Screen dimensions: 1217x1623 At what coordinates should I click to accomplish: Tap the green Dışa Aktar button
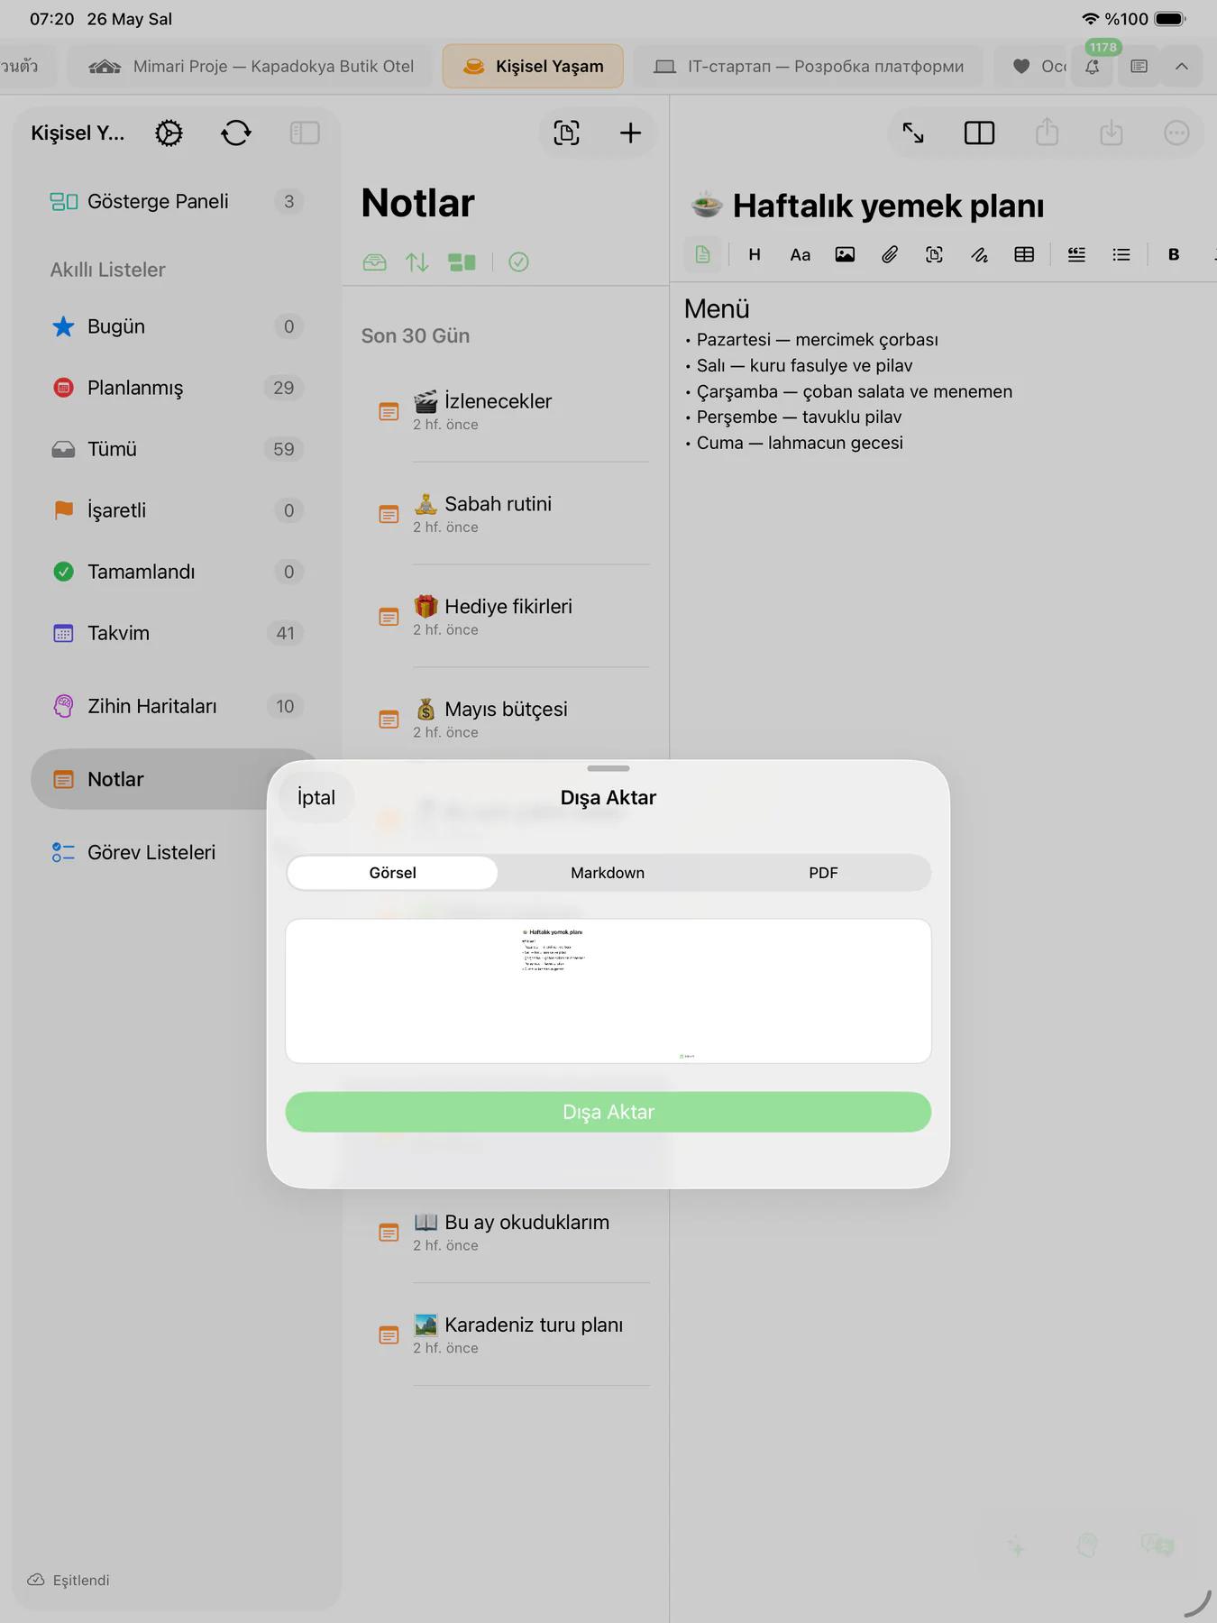point(608,1112)
